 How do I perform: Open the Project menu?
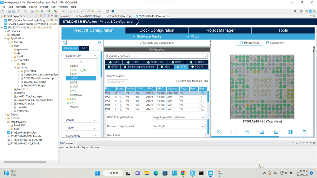point(44,7)
